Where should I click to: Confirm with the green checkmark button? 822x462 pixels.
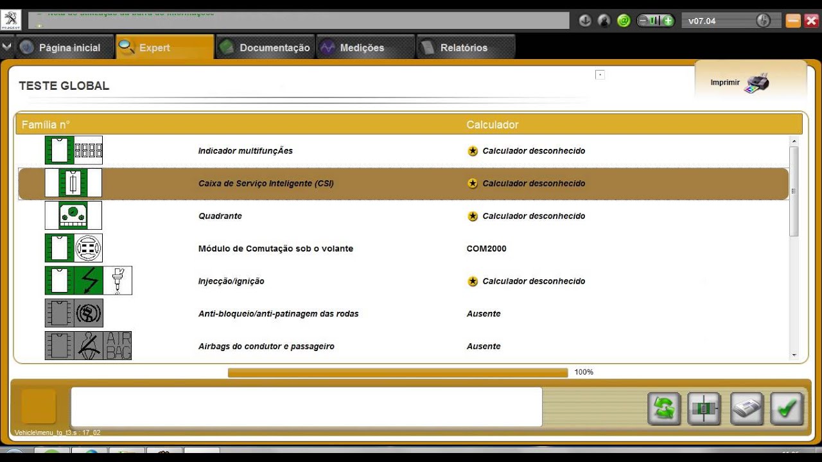[787, 409]
